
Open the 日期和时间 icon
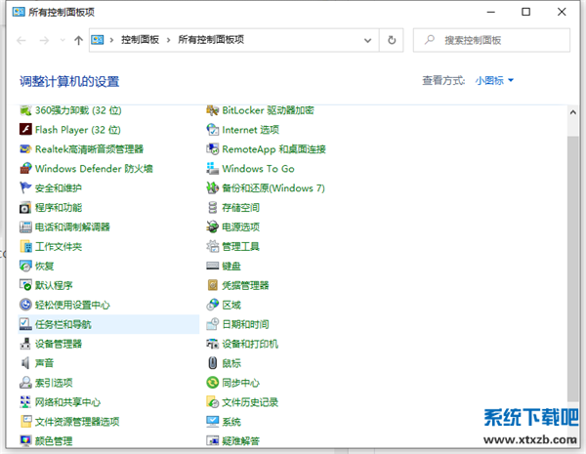click(213, 324)
